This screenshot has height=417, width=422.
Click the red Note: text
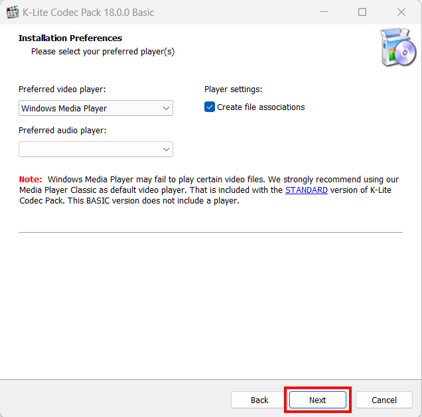(x=31, y=179)
